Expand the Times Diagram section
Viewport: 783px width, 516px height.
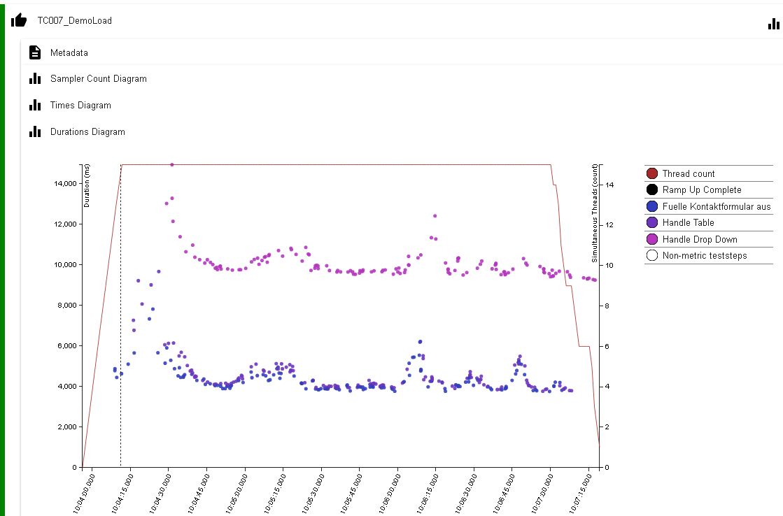tap(80, 106)
